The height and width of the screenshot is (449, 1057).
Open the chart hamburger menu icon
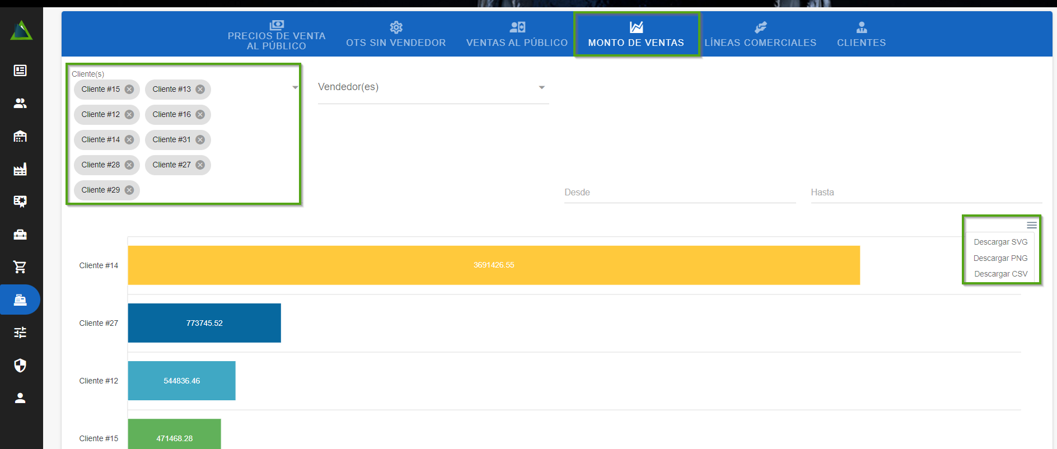(1031, 225)
